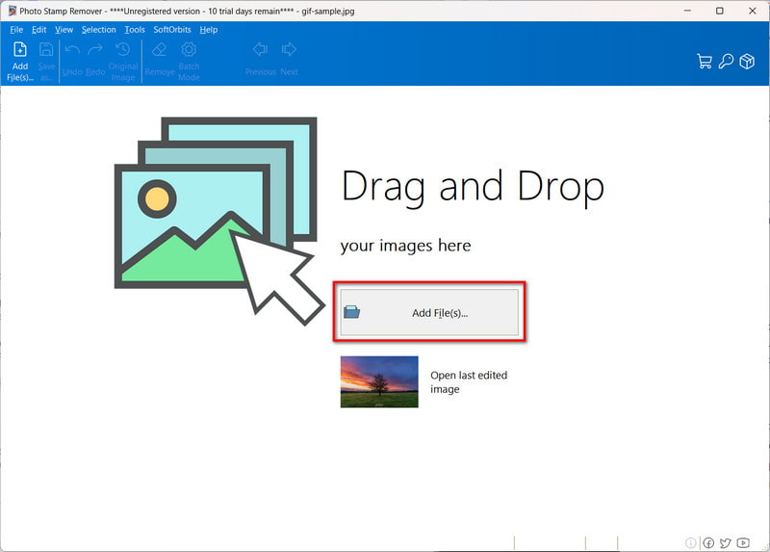
Task: Click the sunset tree thumbnail image
Action: [379, 381]
